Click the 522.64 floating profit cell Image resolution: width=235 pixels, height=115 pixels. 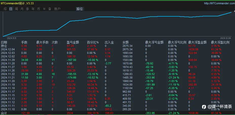tap(193, 53)
